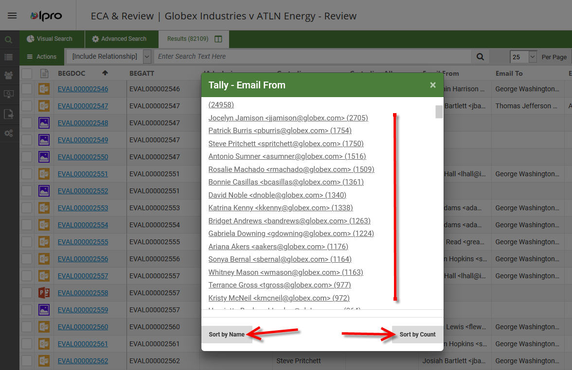Click the document icon in the column header
The image size is (572, 370).
pos(44,73)
